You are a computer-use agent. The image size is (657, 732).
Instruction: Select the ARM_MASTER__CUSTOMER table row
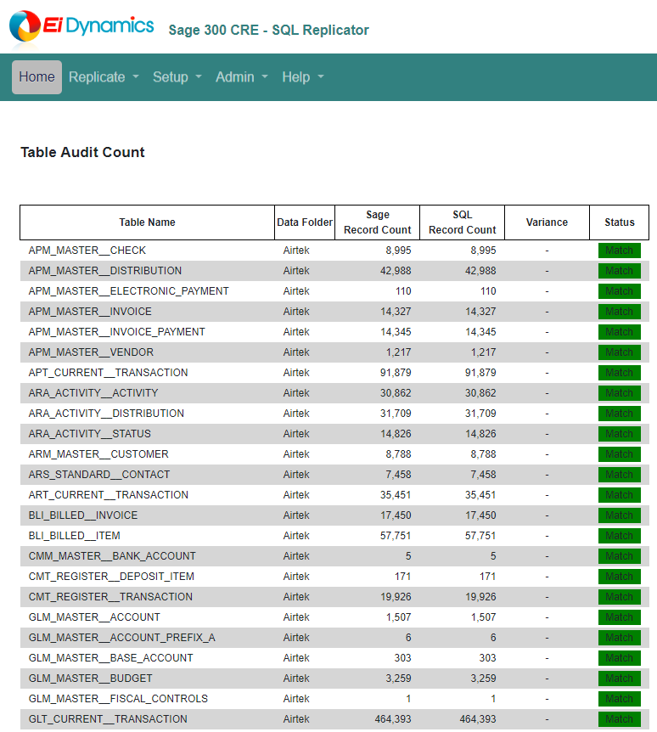click(98, 454)
